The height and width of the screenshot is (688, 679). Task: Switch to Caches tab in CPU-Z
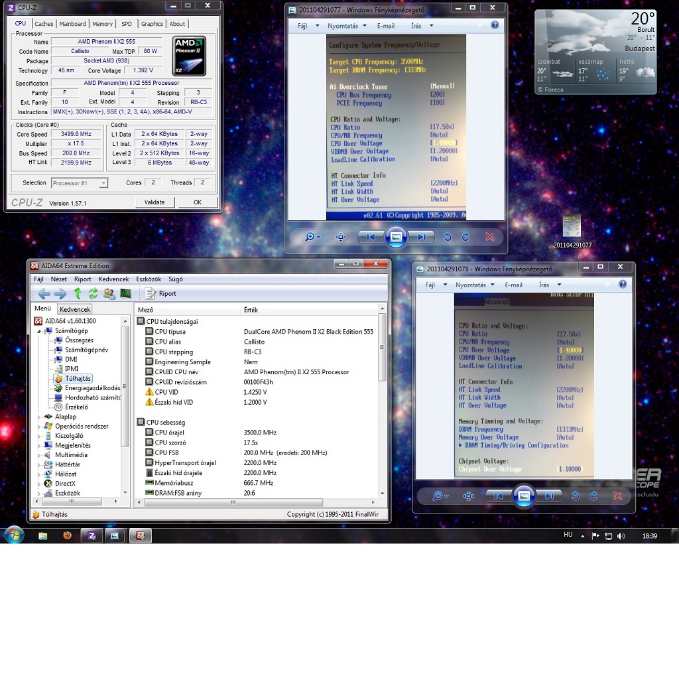click(x=44, y=24)
